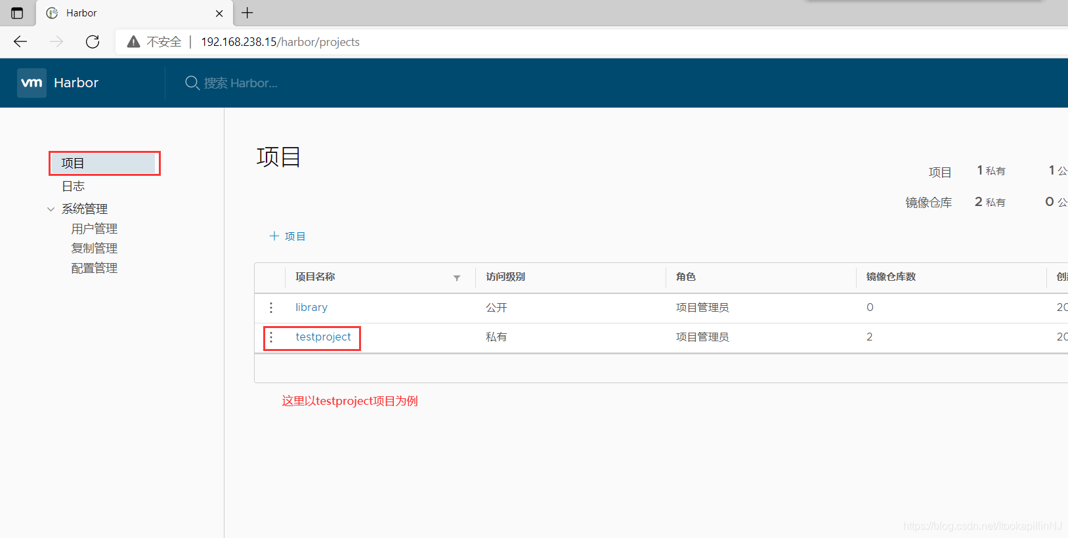
Task: Click repository count 0 for library
Action: click(870, 307)
